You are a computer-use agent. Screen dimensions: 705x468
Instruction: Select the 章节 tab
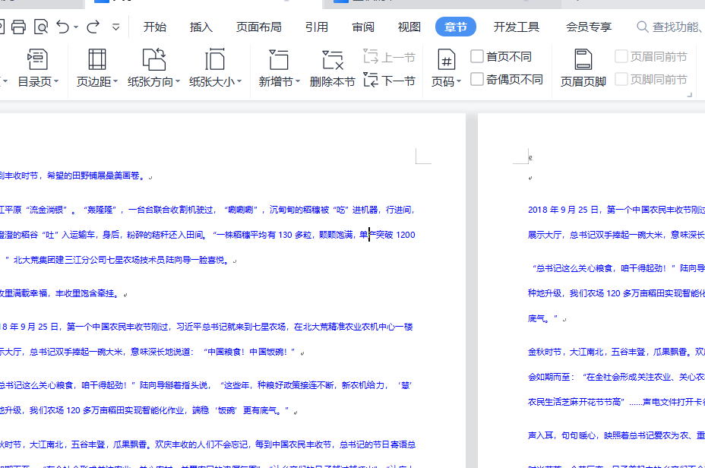click(456, 27)
